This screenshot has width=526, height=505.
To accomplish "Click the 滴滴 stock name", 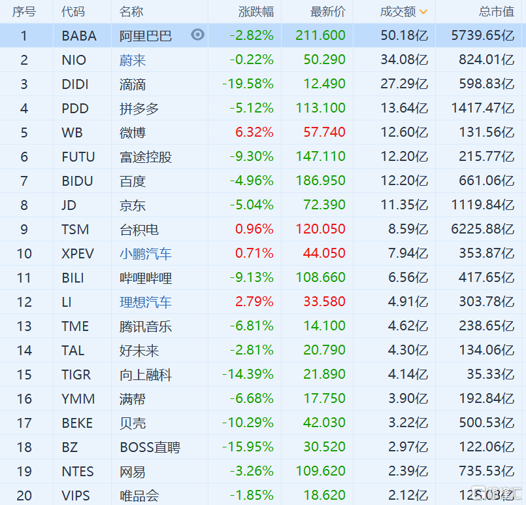I will [133, 84].
